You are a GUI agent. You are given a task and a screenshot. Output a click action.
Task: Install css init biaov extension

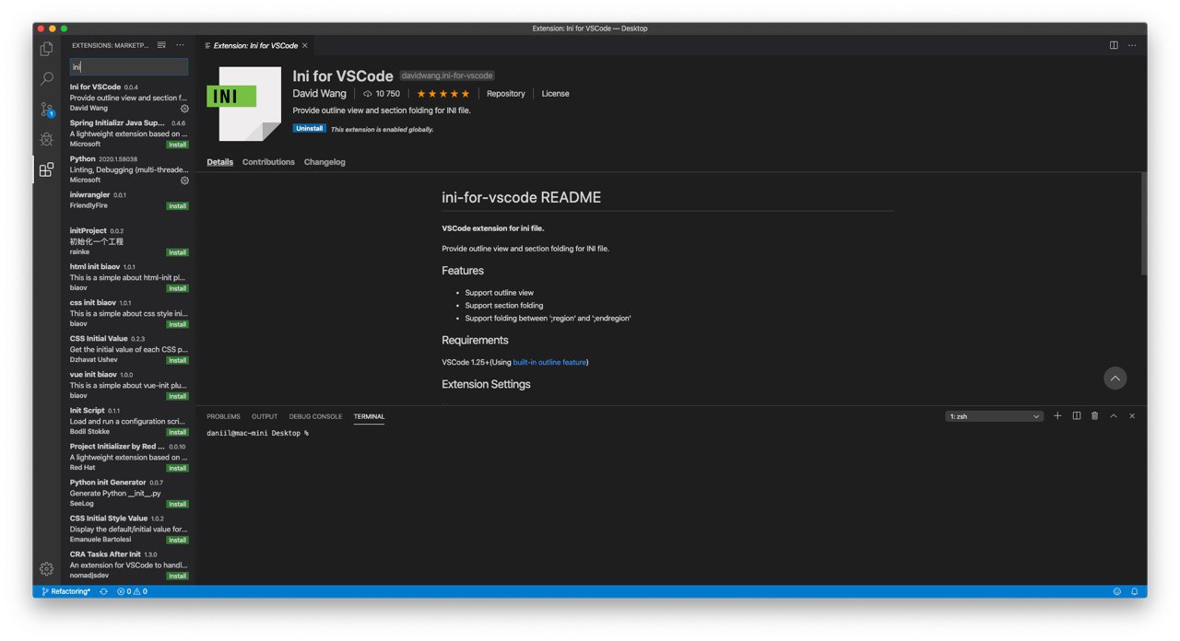[177, 324]
